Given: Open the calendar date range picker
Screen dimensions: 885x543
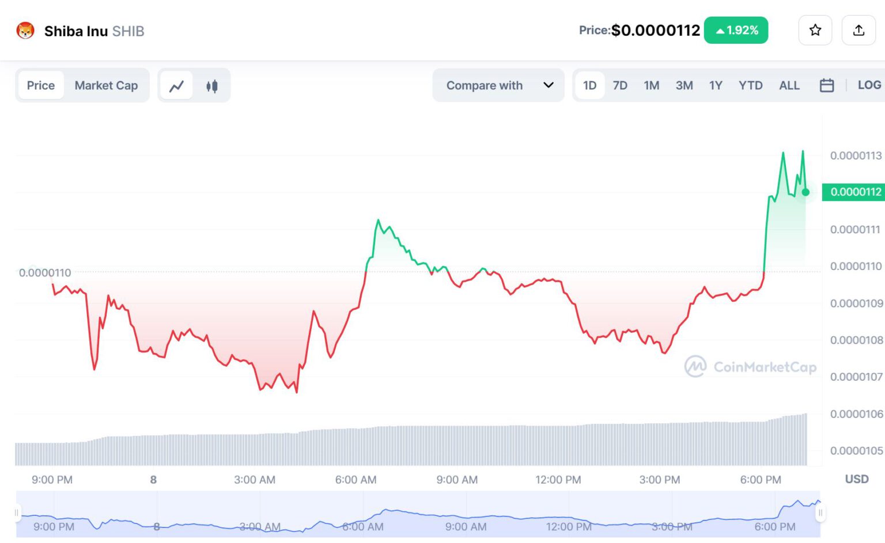Looking at the screenshot, I should [x=826, y=85].
